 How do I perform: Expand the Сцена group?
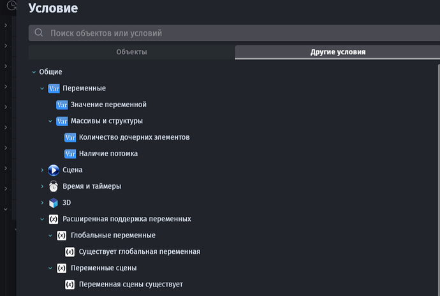[x=42, y=170]
